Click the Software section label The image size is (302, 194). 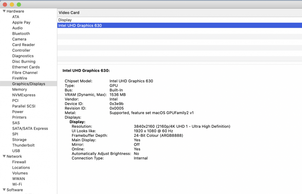[x=14, y=190]
